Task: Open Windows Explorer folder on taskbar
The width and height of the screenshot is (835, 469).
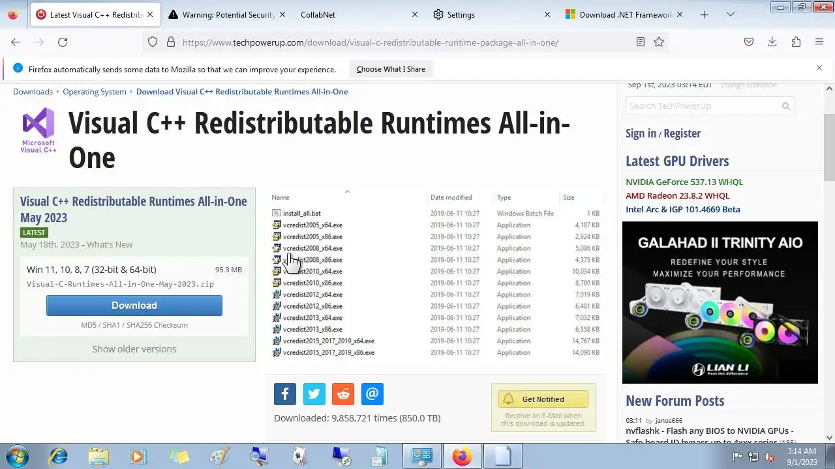Action: coord(99,456)
